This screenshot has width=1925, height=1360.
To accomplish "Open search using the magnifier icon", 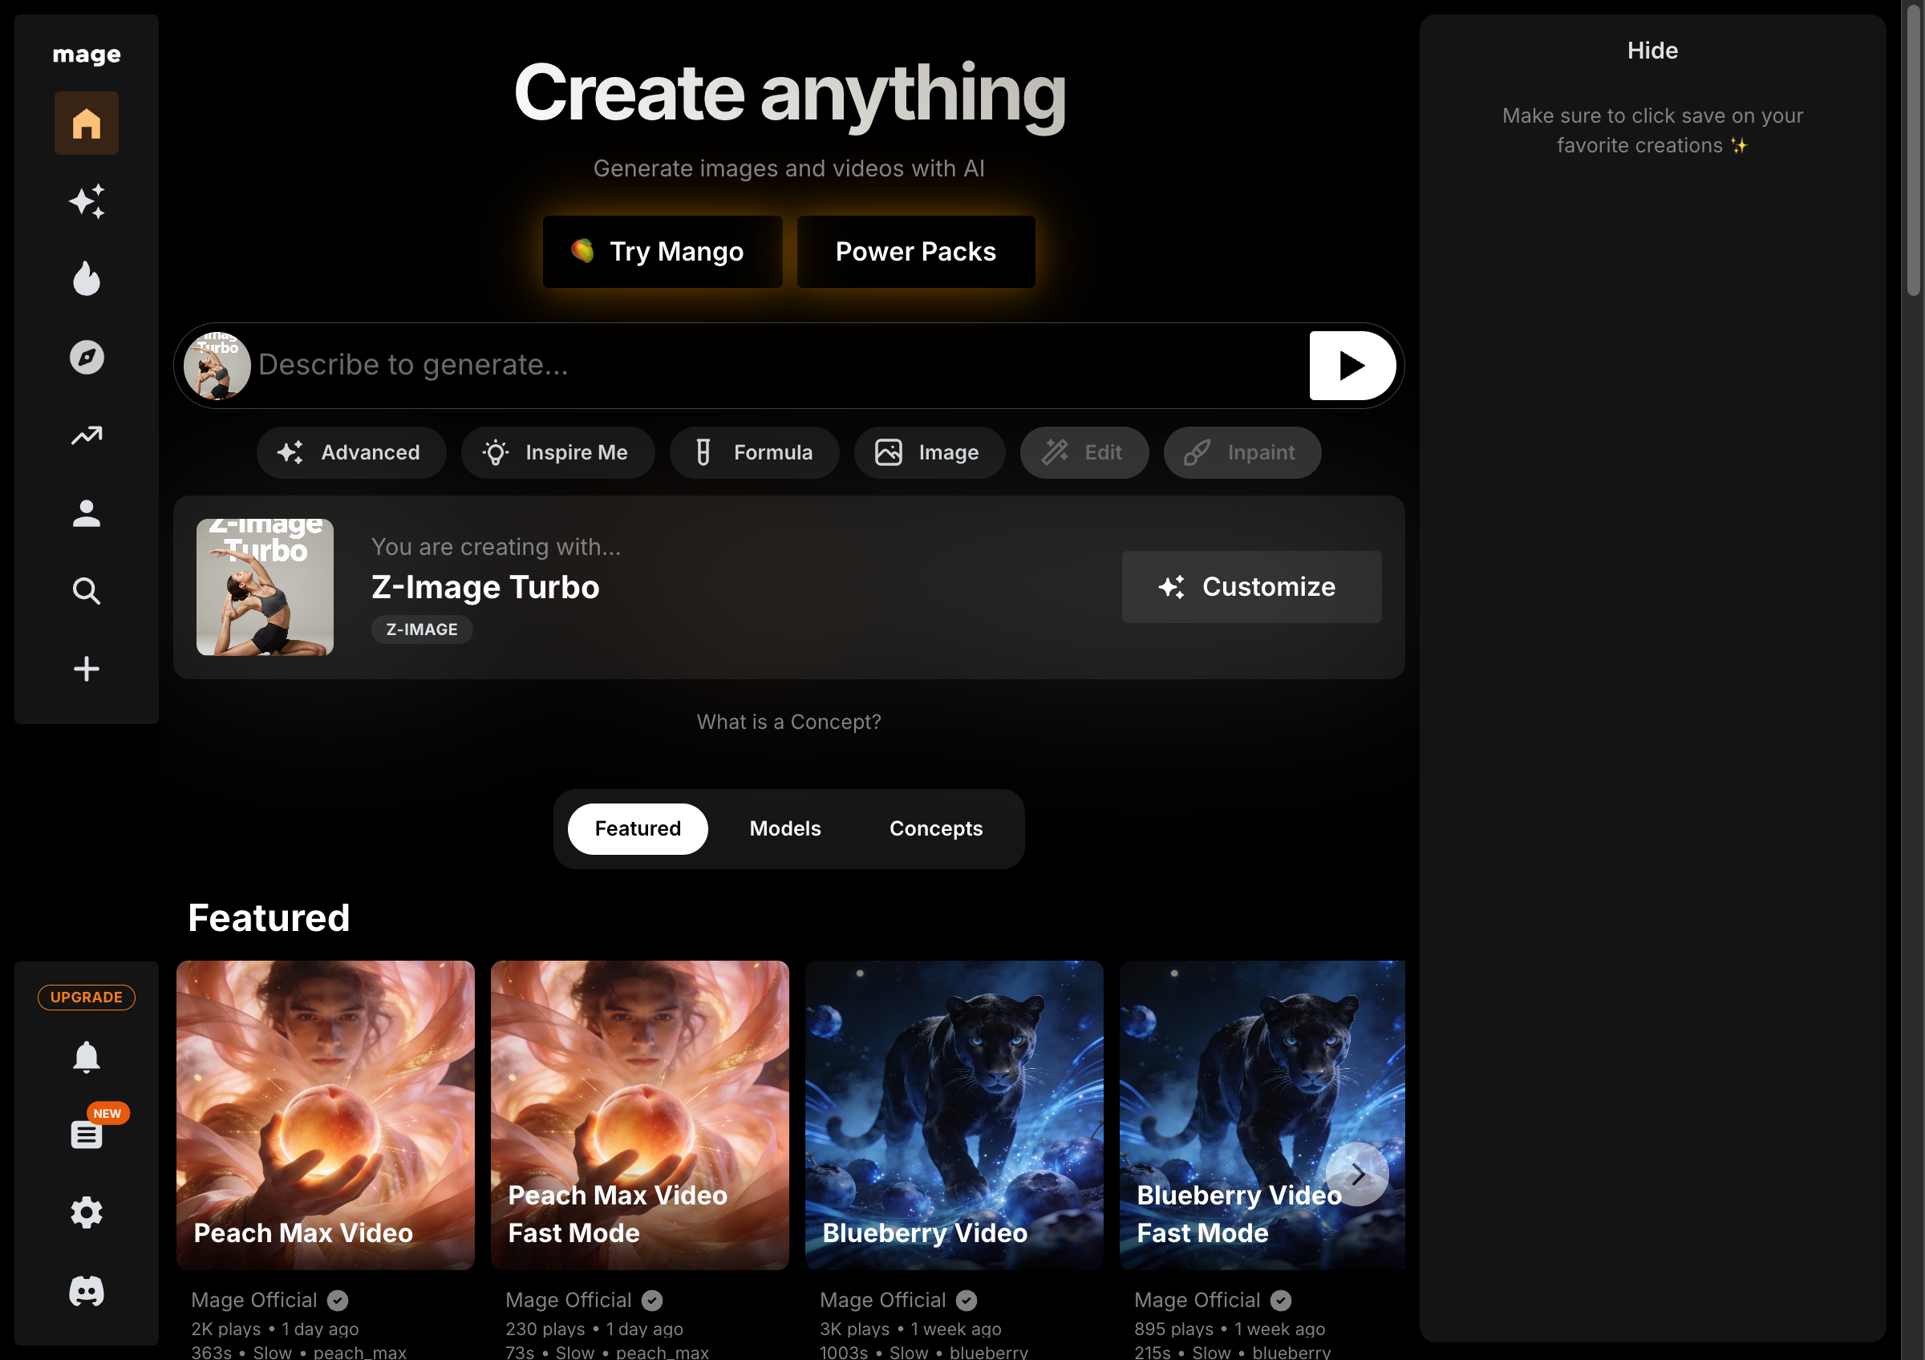I will pos(87,591).
